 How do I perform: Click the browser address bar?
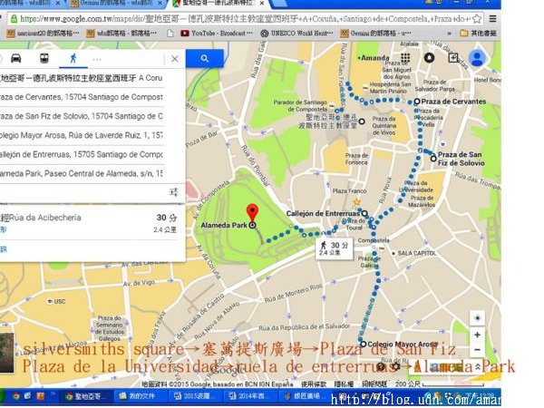point(245,19)
